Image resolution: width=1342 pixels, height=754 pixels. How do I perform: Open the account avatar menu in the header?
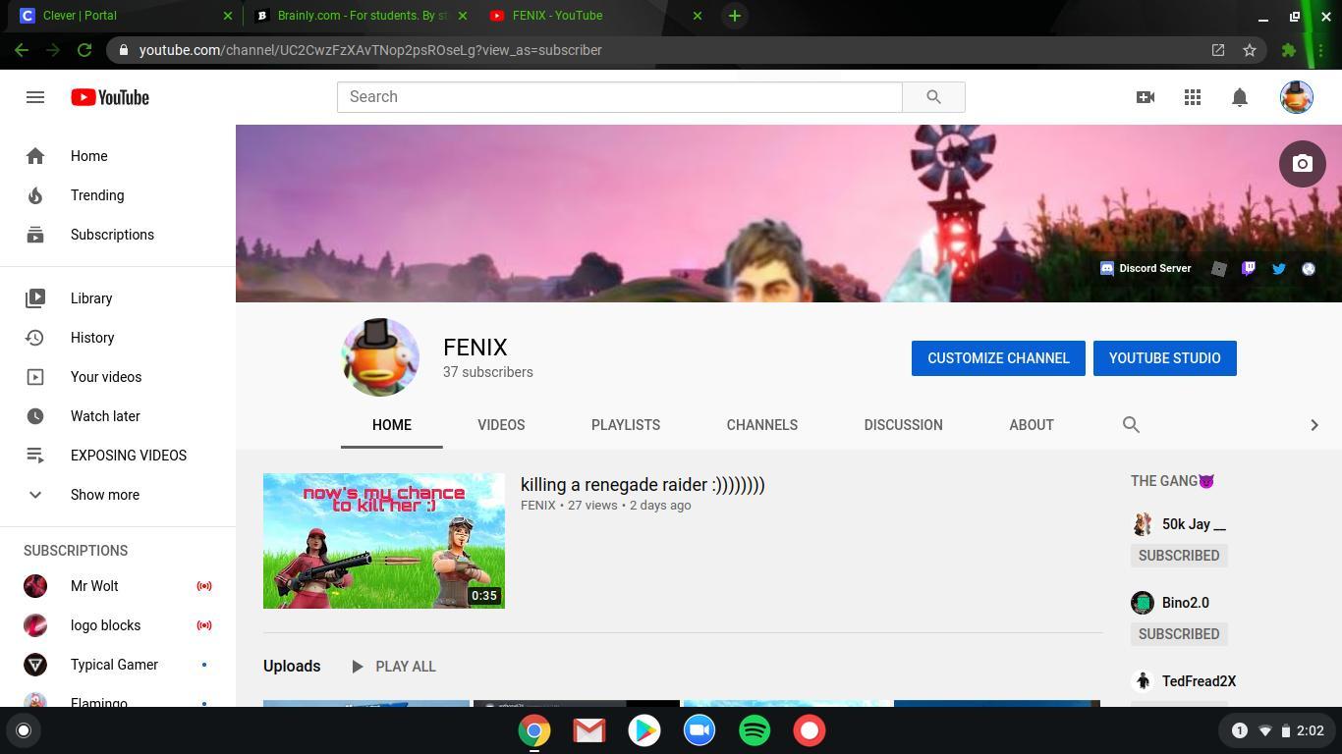click(x=1297, y=97)
